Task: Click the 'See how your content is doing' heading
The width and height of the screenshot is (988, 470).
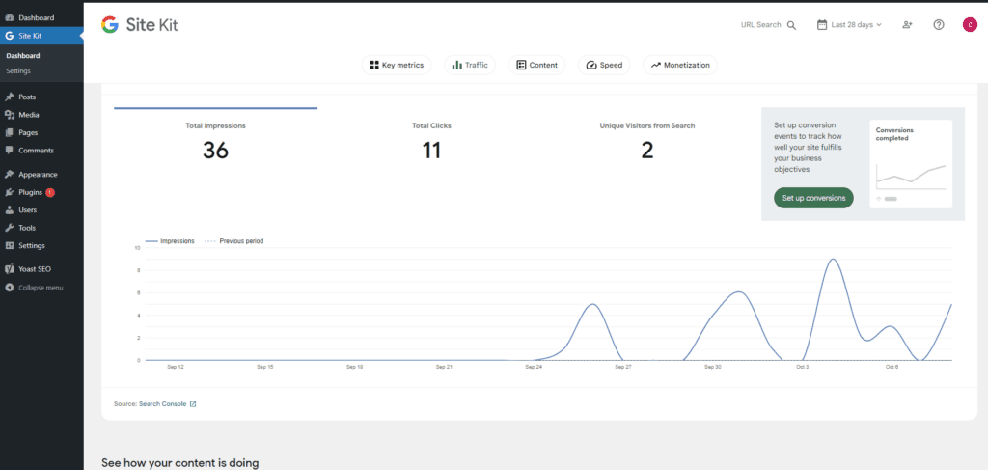Action: coord(179,463)
